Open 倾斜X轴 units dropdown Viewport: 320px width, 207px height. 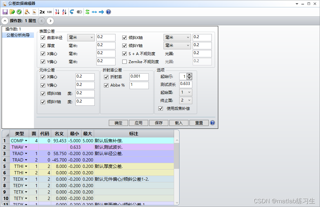tap(177, 37)
